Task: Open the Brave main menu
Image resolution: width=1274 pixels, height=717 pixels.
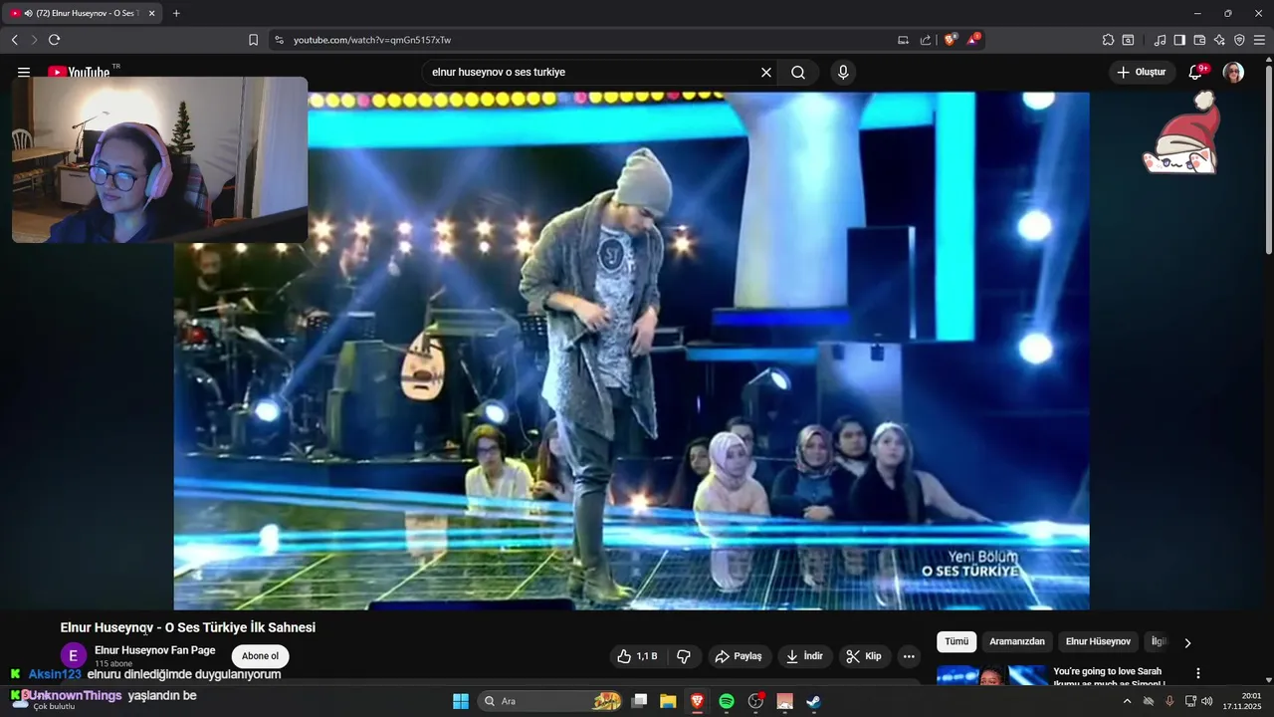Action: [1259, 40]
